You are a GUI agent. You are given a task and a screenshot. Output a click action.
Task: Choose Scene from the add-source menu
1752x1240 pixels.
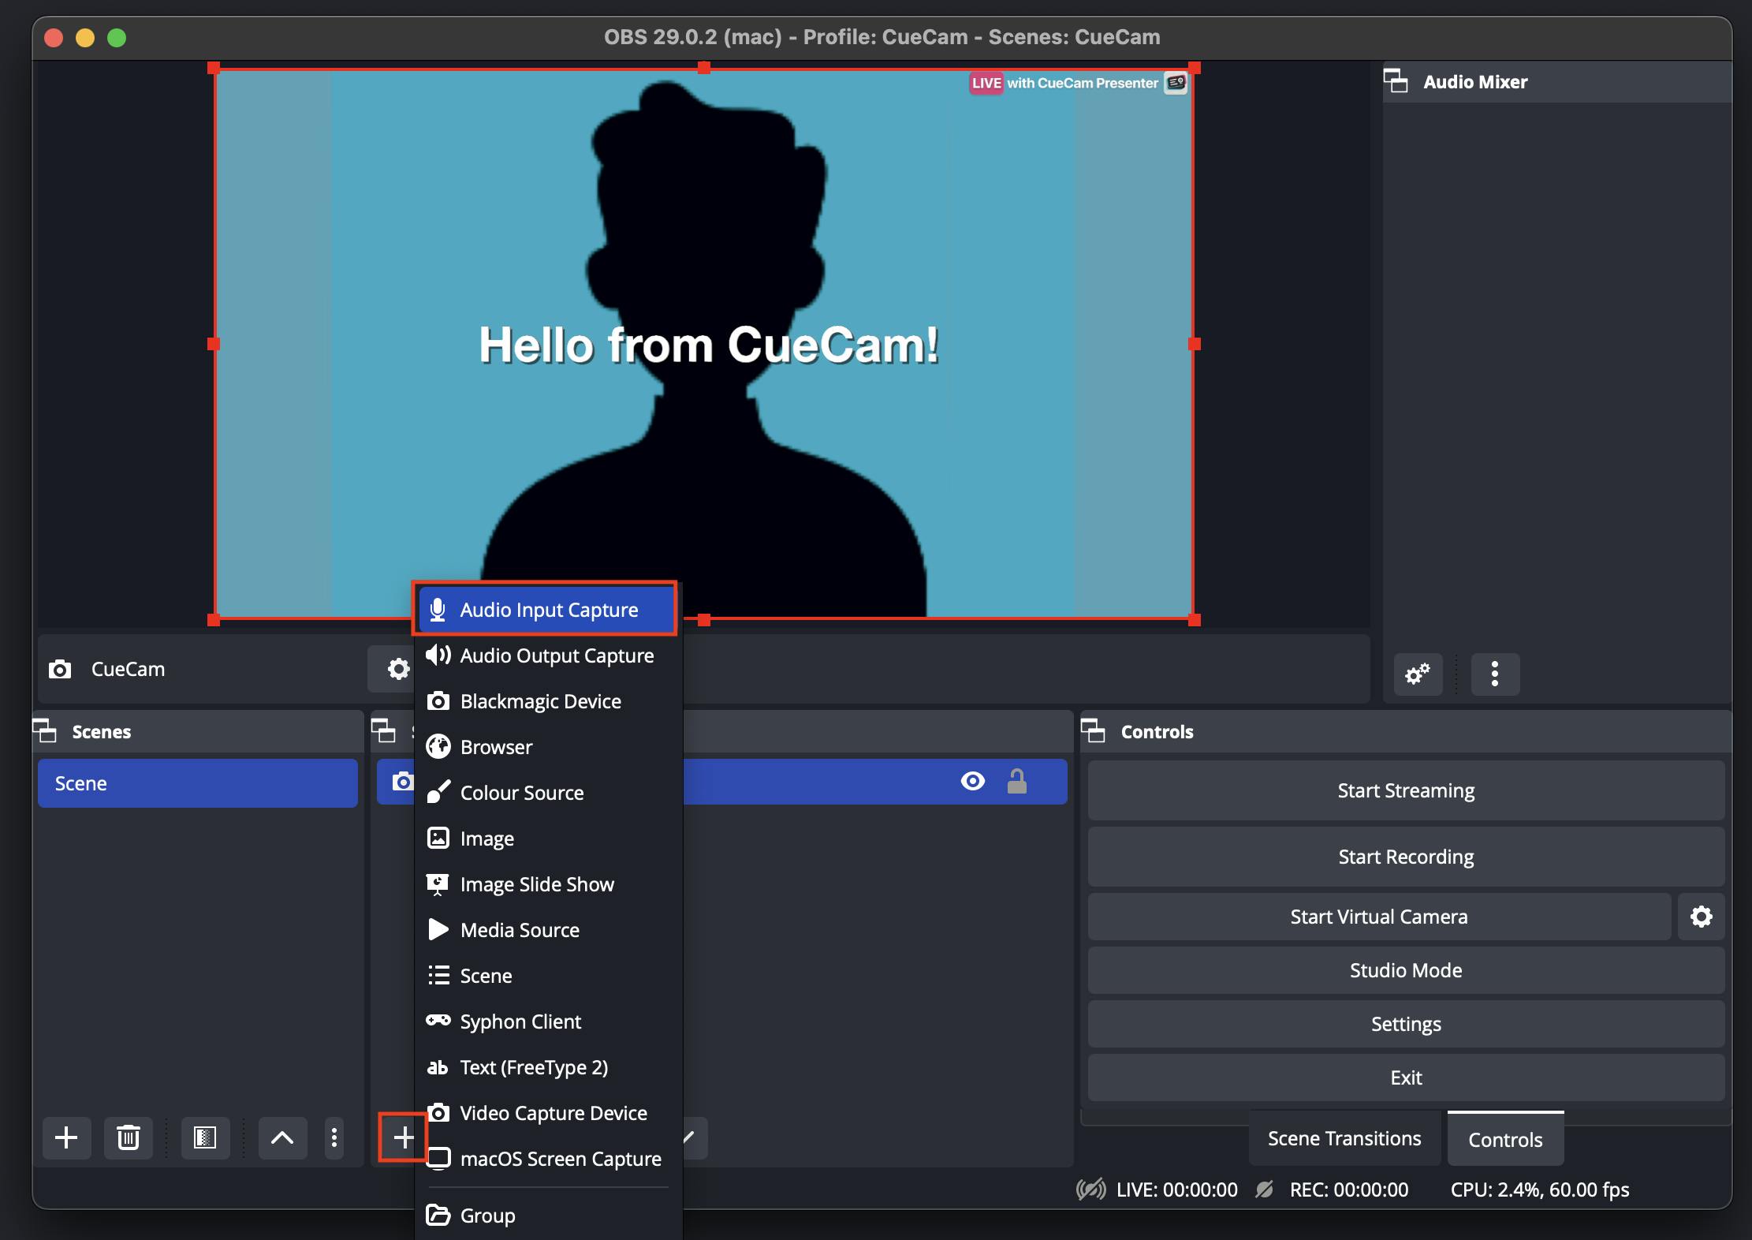pos(548,976)
